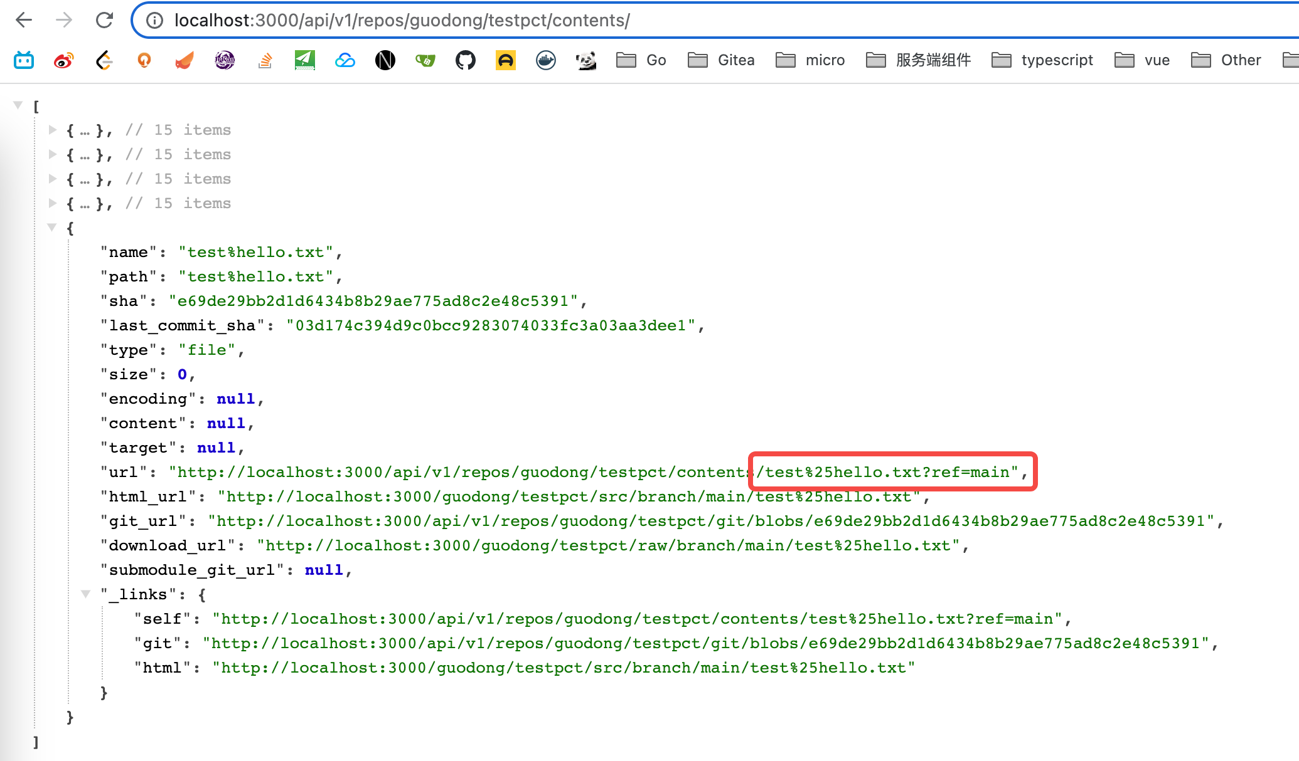This screenshot has height=761, width=1299.
Task: View site information icon in address bar
Action: pos(154,20)
